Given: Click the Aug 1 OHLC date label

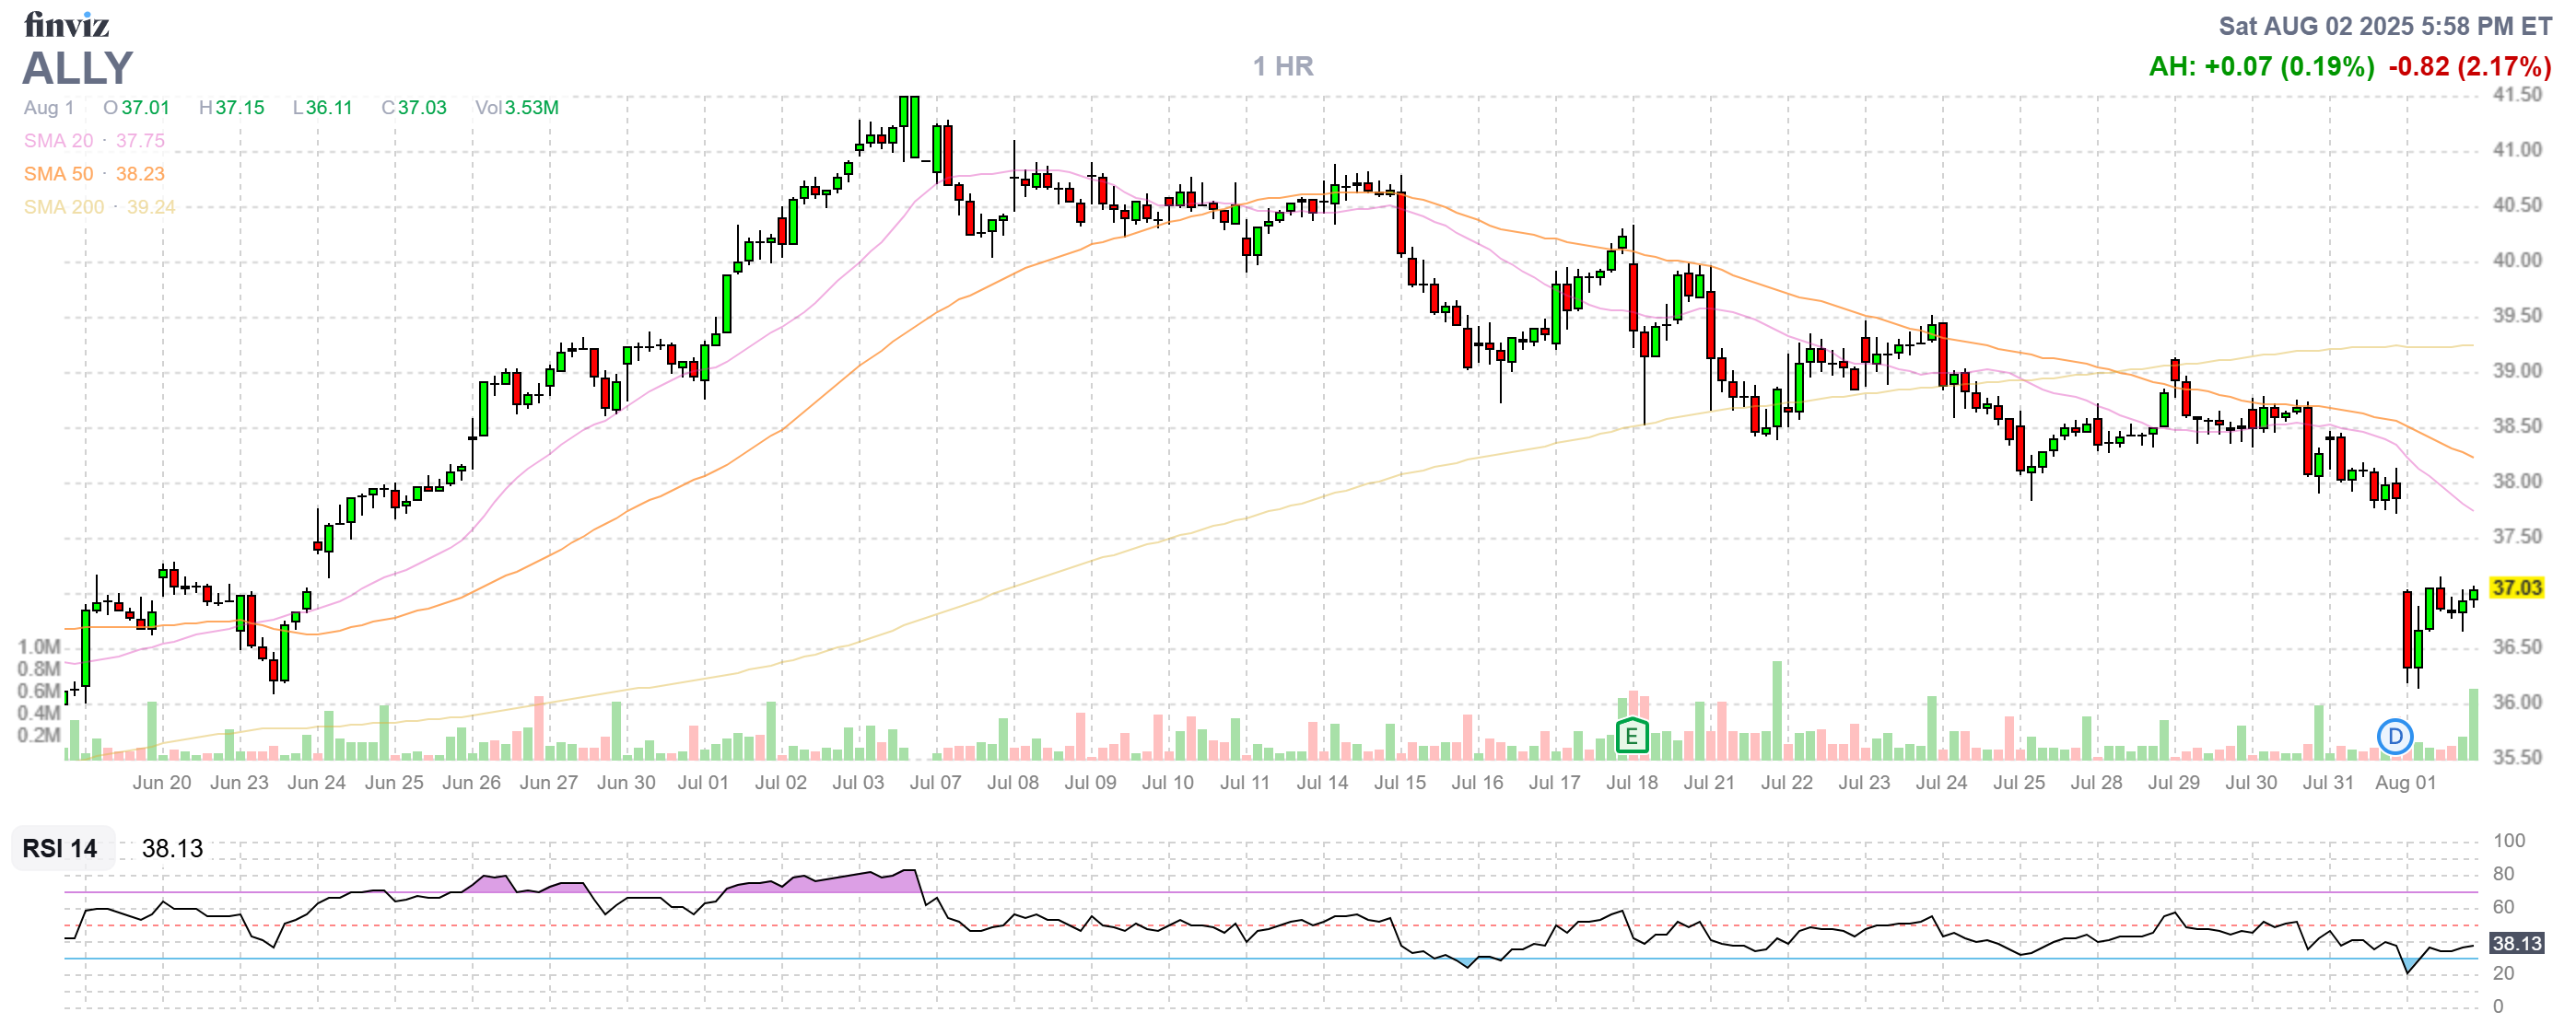Looking at the screenshot, I should 48,108.
